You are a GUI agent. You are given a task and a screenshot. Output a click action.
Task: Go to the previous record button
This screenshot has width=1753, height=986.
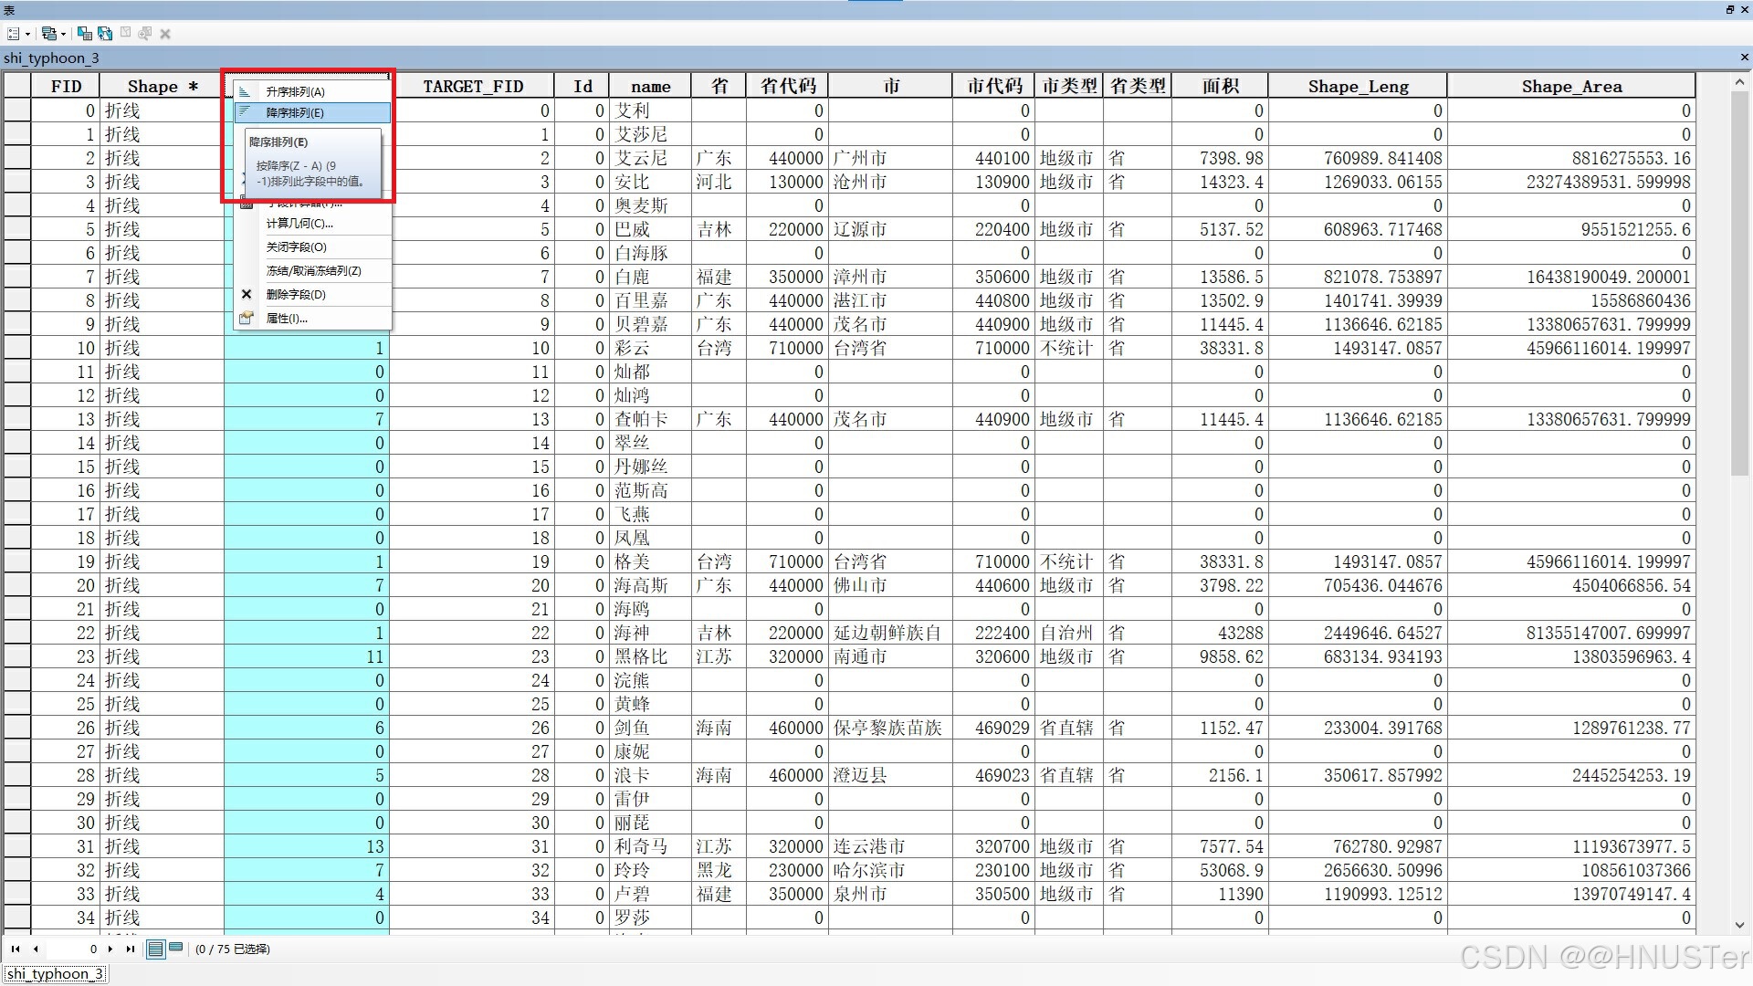pyautogui.click(x=36, y=949)
